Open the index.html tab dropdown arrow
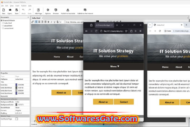 click(x=42, y=18)
